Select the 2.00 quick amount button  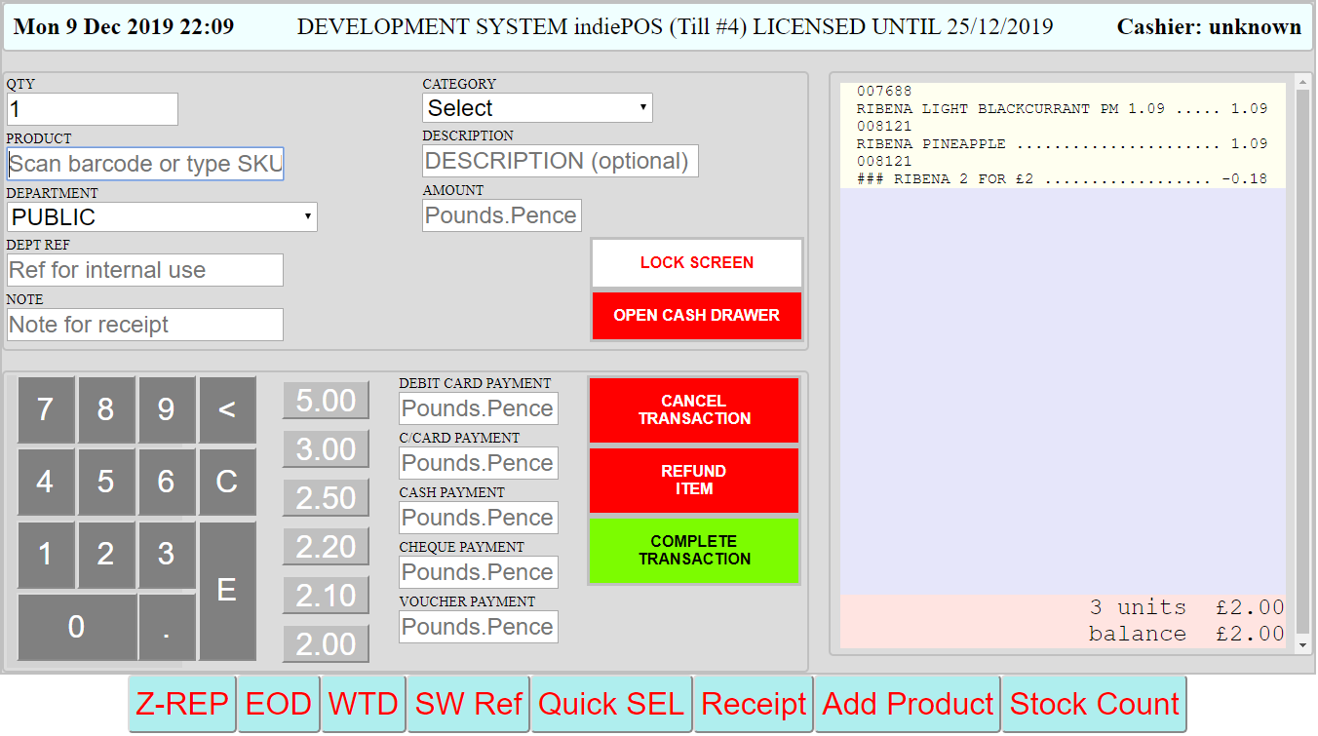click(326, 644)
